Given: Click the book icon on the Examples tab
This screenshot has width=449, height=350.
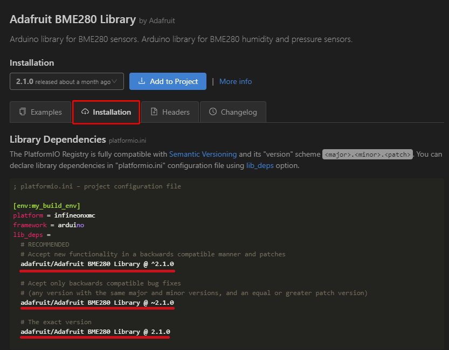Looking at the screenshot, I should [22, 112].
